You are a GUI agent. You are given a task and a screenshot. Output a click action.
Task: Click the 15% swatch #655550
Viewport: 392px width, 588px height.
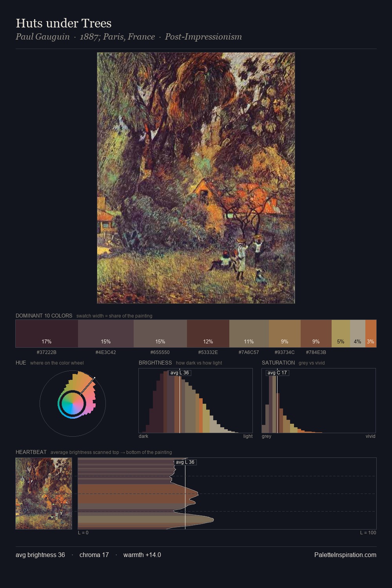[x=160, y=334]
